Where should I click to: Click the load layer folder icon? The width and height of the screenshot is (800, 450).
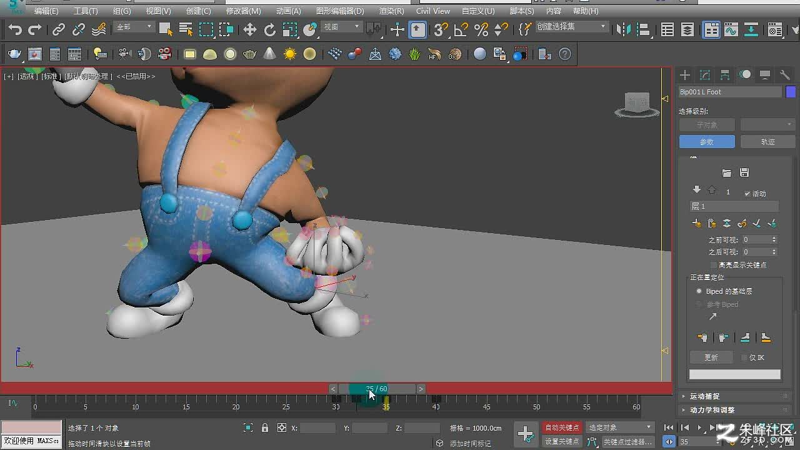click(726, 173)
